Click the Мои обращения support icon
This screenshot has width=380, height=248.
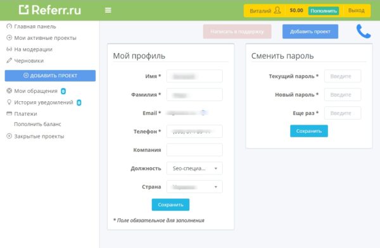click(9, 91)
